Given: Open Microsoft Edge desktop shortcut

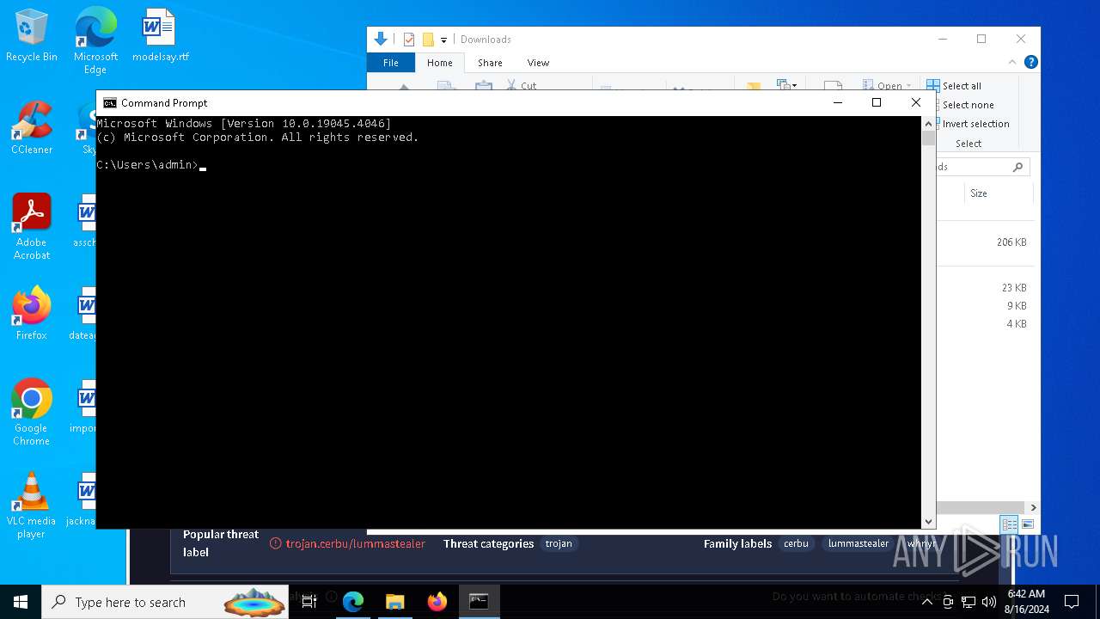Looking at the screenshot, I should coord(95,40).
